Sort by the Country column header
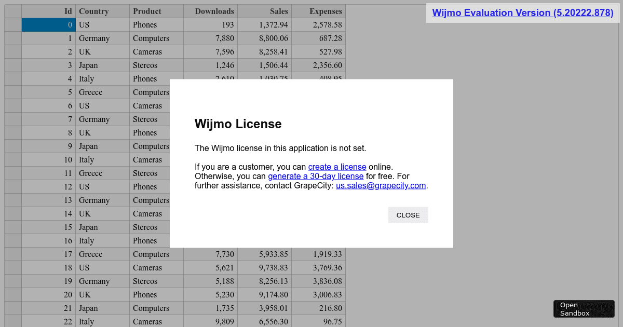This screenshot has width=623, height=327. tap(103, 11)
